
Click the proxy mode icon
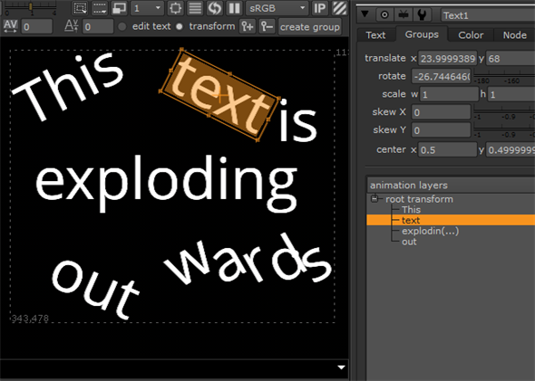[120, 8]
